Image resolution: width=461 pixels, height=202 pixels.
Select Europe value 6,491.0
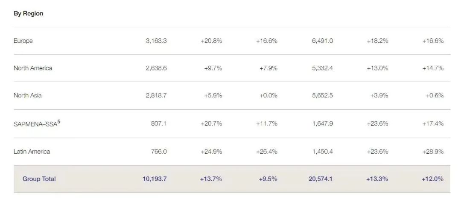(x=323, y=41)
